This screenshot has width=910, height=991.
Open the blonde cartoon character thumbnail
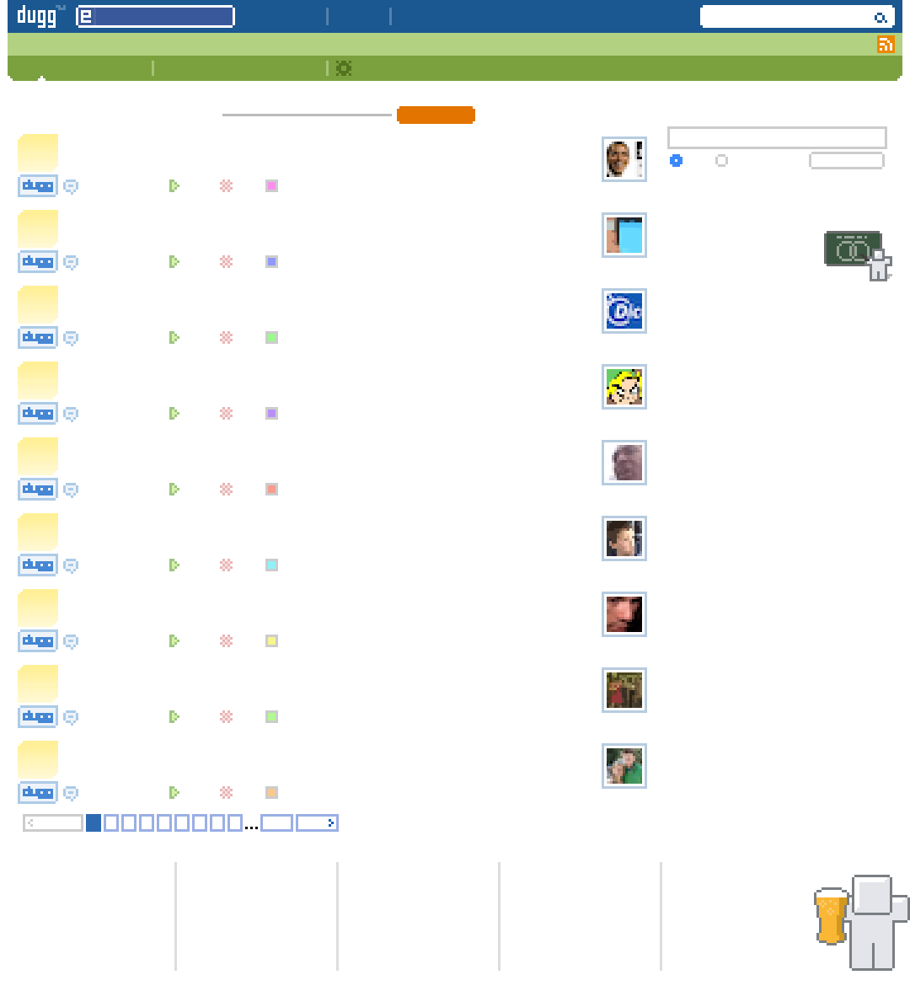(x=624, y=387)
